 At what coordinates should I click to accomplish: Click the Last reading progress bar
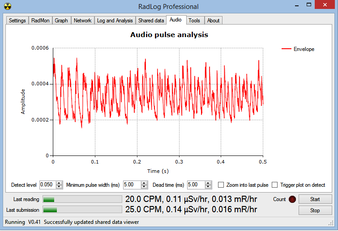(x=81, y=199)
